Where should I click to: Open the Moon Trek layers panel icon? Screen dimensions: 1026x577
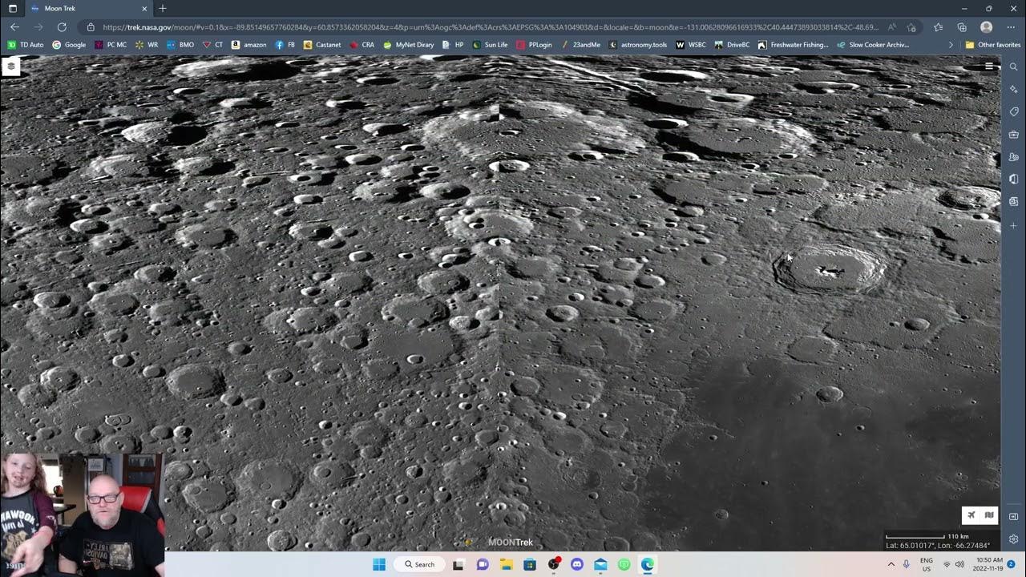(11, 66)
